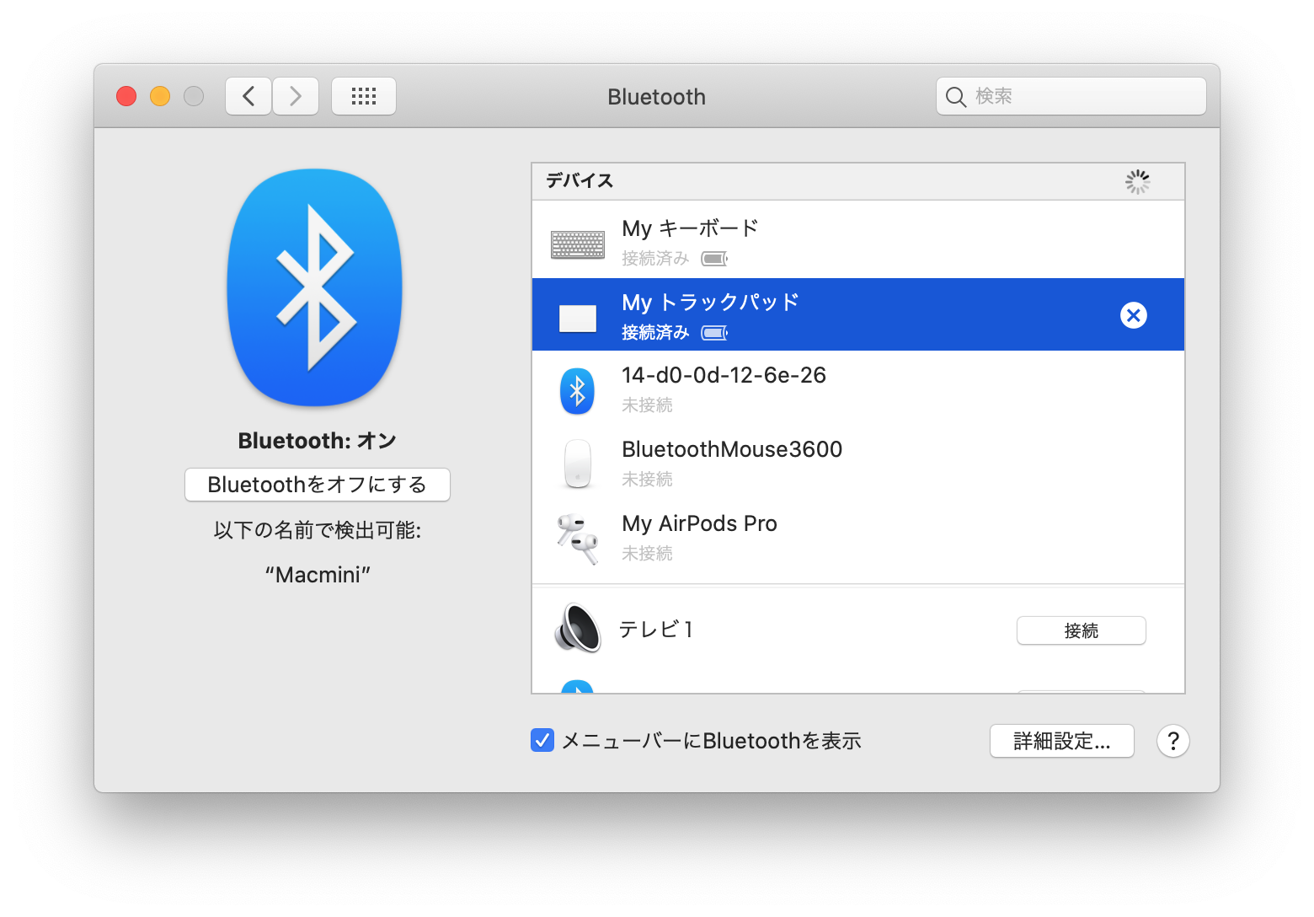This screenshot has width=1314, height=917.
Task: Select the My トラックパッド device row
Action: pyautogui.click(x=858, y=314)
